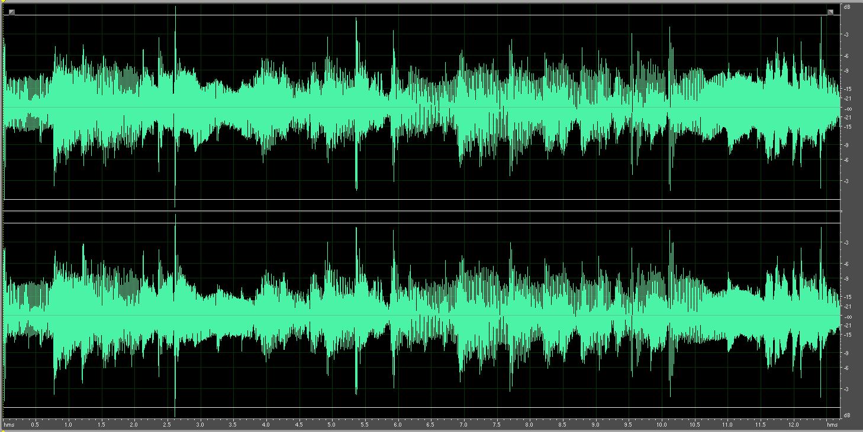Click the top channel waveform's center line at 6.0 seconds

pos(397,107)
